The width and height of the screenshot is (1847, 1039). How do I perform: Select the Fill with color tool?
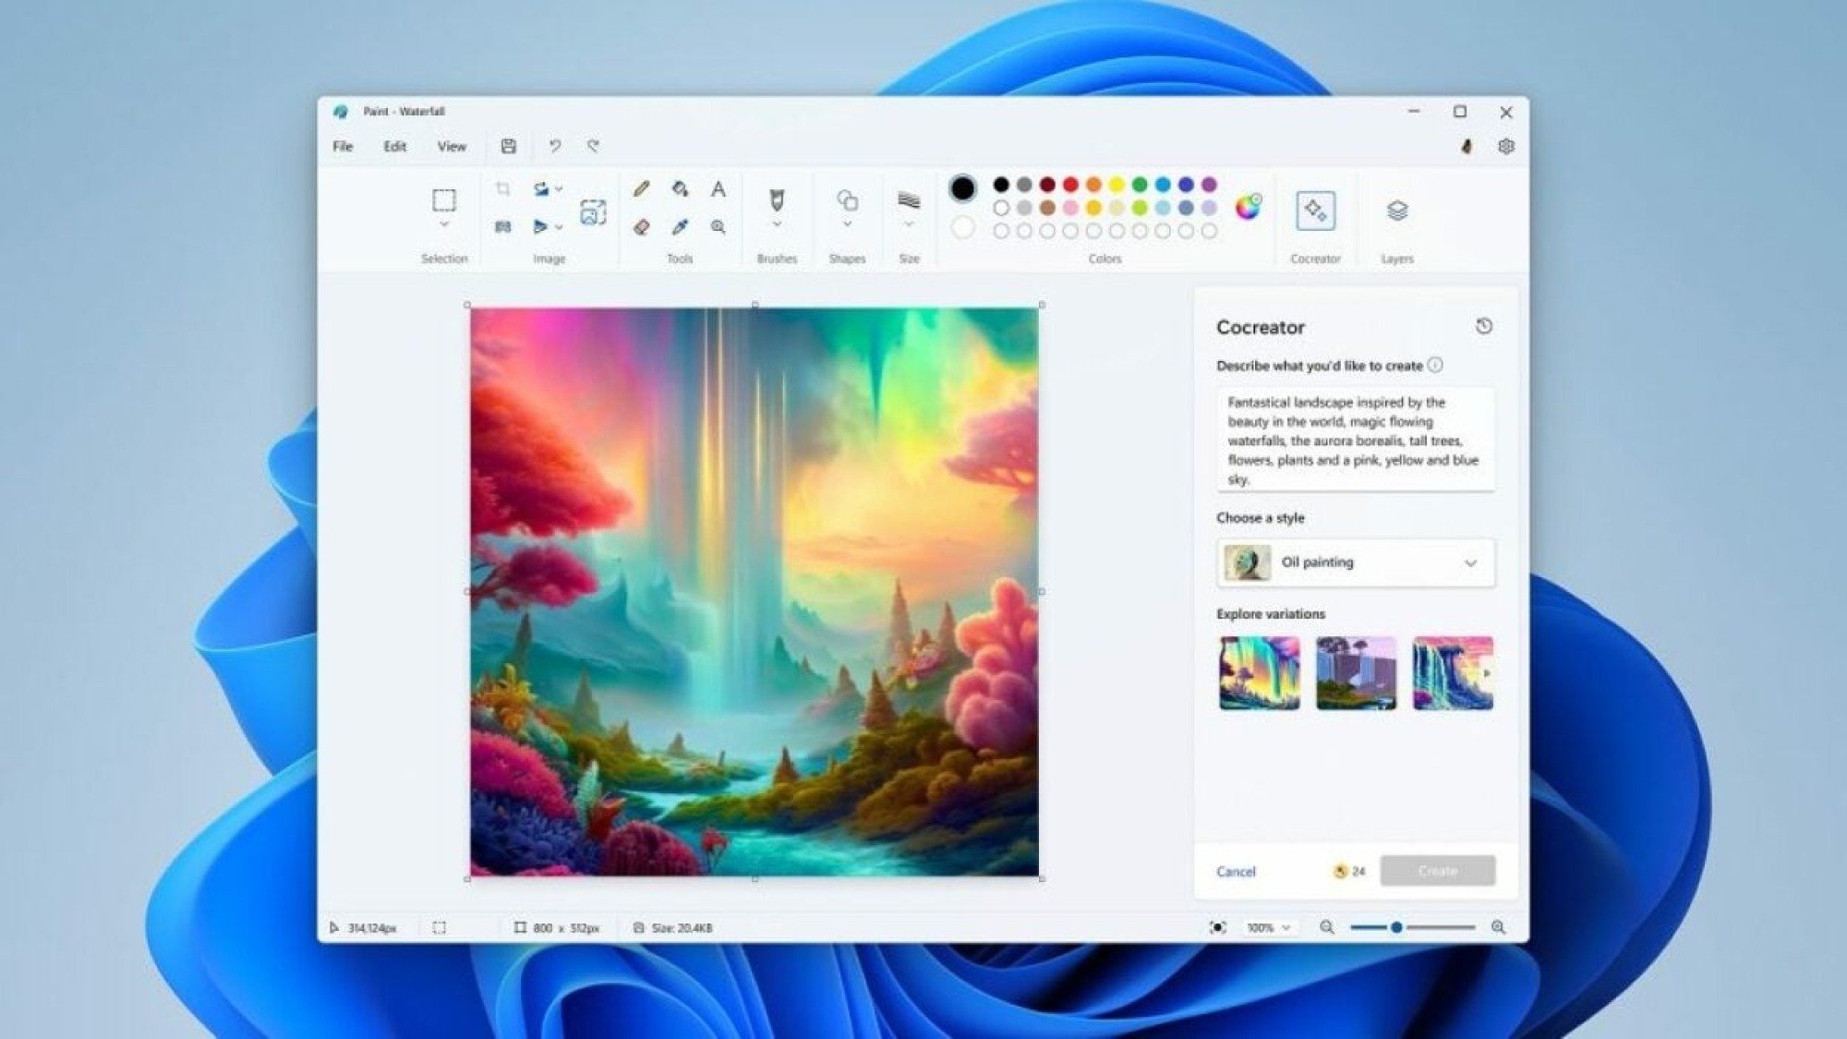pos(679,190)
